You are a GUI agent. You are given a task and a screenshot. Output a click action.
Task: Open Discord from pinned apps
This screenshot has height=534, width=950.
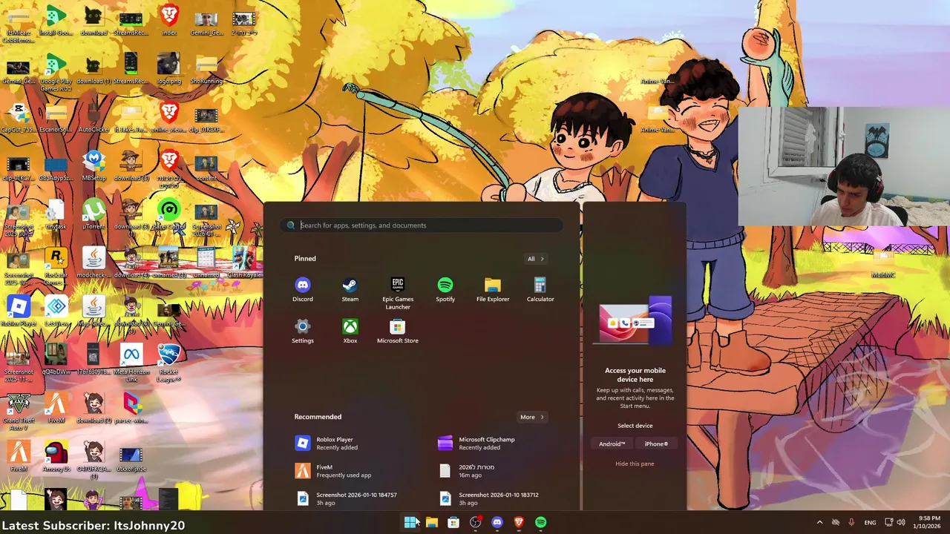click(302, 290)
